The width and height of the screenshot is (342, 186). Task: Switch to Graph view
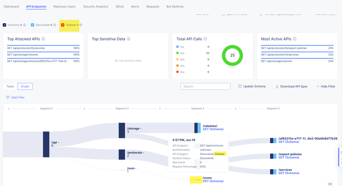pos(25,86)
